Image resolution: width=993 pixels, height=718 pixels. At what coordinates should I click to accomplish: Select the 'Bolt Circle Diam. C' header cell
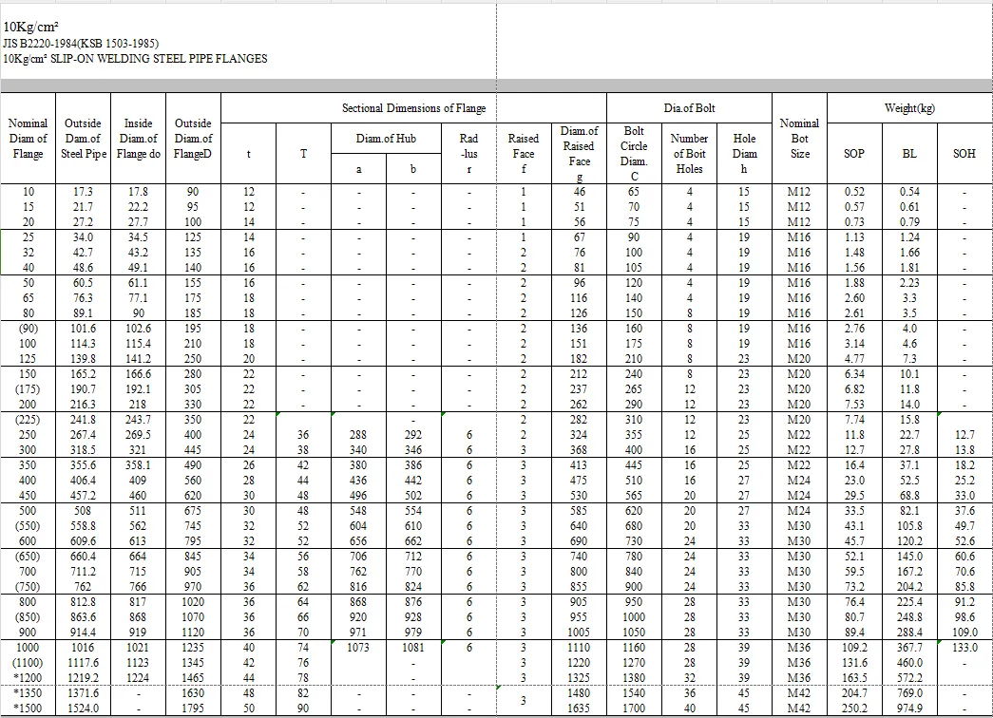634,154
